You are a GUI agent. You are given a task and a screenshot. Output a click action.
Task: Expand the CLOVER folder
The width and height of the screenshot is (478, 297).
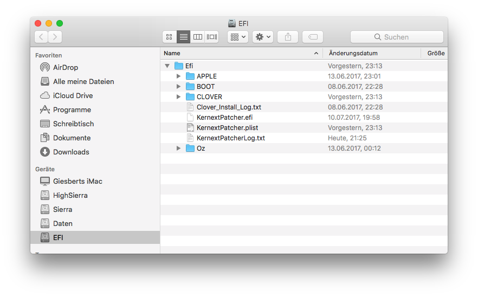point(179,96)
